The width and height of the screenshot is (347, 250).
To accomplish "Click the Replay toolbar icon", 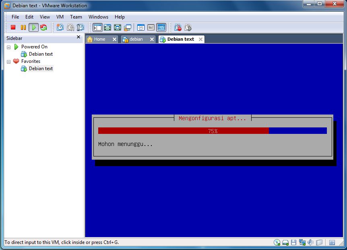I will coord(188,27).
